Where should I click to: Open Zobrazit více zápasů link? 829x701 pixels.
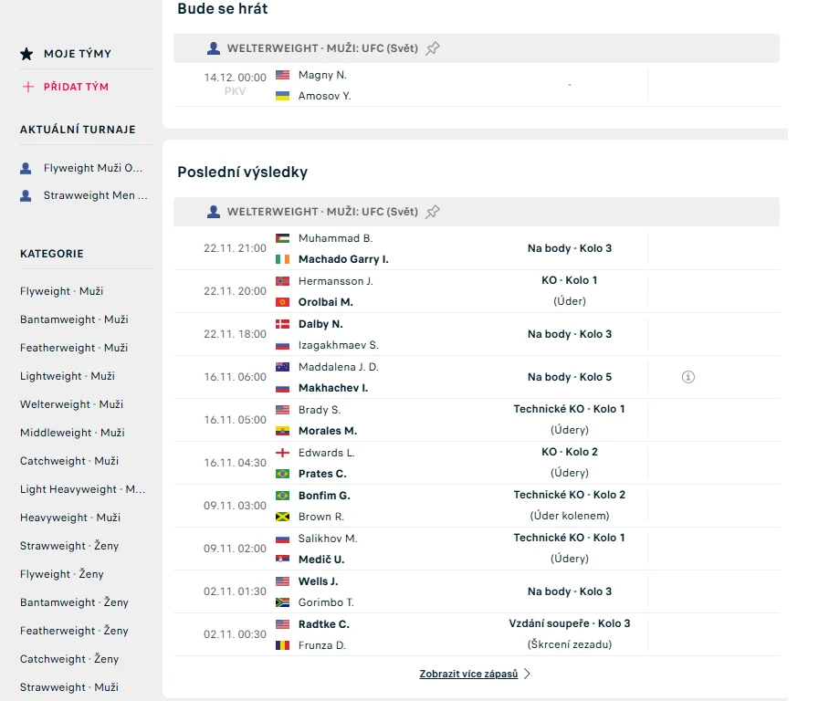(468, 674)
